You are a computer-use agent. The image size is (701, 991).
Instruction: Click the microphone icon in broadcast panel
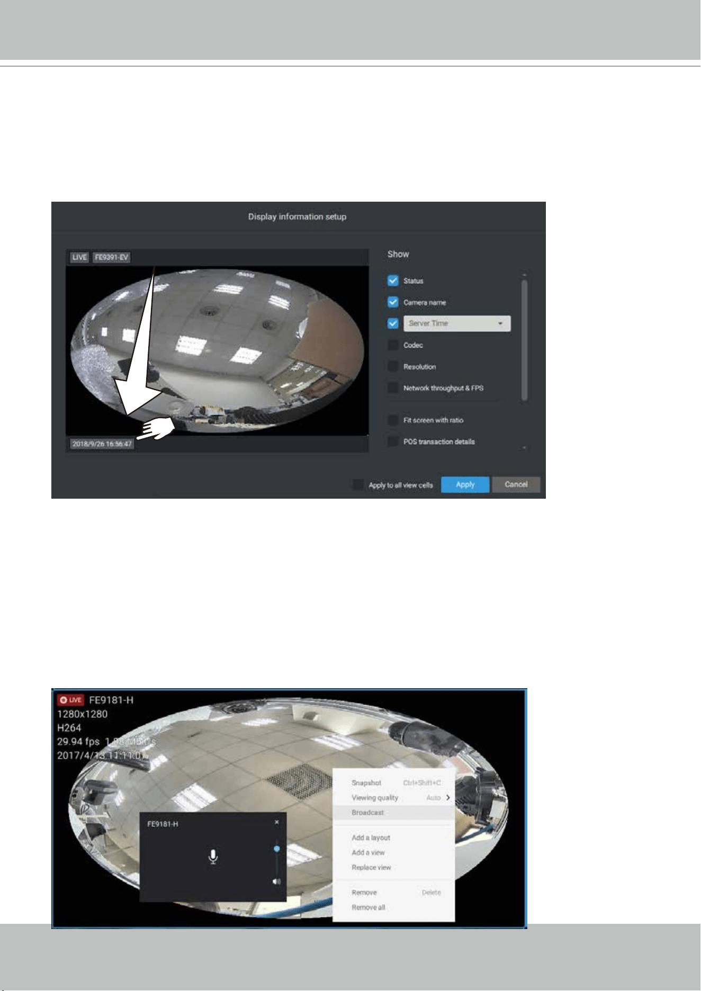click(x=213, y=857)
